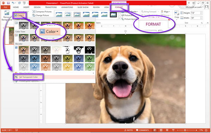Expand More Variations submenu arrow

(x=93, y=73)
